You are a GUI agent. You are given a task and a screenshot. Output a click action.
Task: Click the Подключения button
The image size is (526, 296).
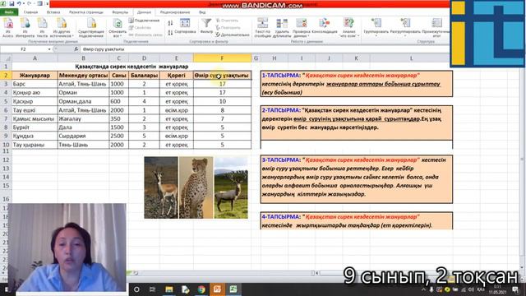point(144,21)
